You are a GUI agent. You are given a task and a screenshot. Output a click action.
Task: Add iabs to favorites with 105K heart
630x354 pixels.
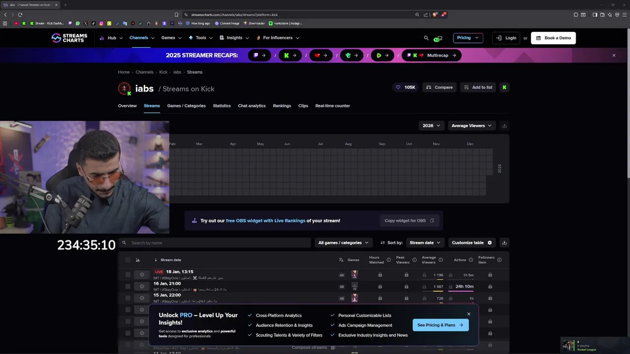pos(406,88)
